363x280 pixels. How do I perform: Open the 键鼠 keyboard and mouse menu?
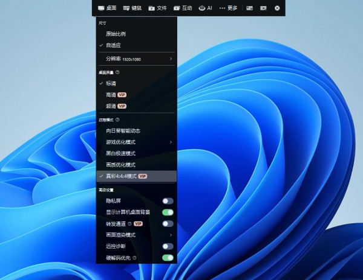pyautogui.click(x=132, y=8)
